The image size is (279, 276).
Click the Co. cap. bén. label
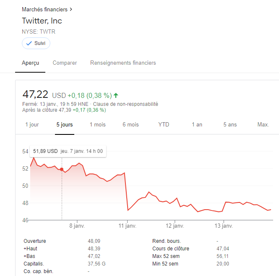pyautogui.click(x=39, y=271)
